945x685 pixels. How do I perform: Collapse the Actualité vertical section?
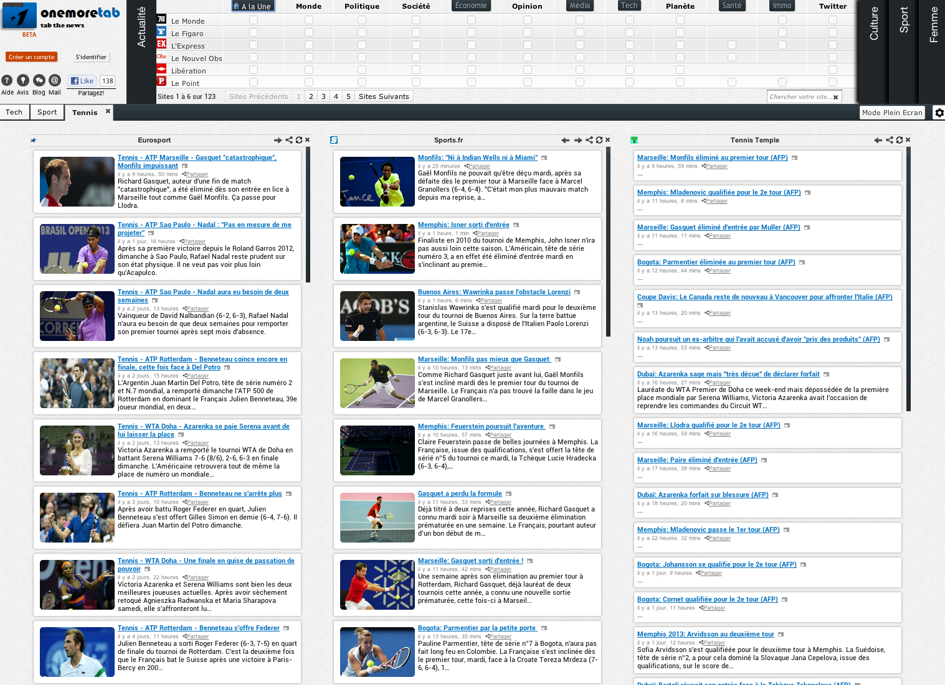pyautogui.click(x=141, y=52)
